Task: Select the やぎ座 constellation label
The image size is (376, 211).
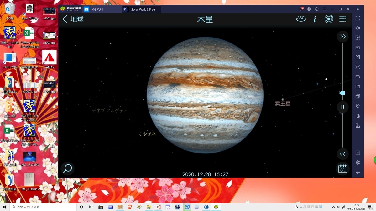Action: pyautogui.click(x=147, y=134)
